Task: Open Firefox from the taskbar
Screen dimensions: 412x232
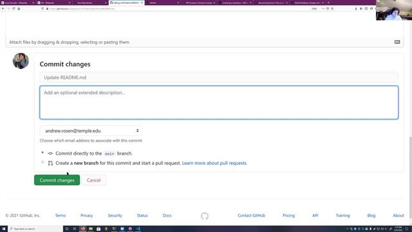Action: (83, 229)
